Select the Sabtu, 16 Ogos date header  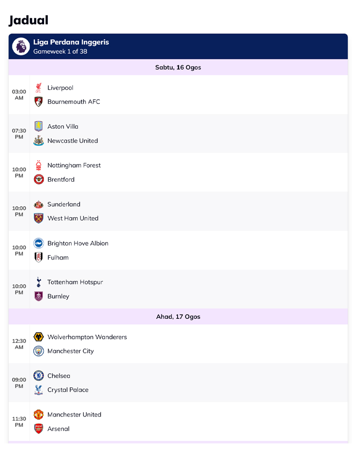tap(178, 67)
